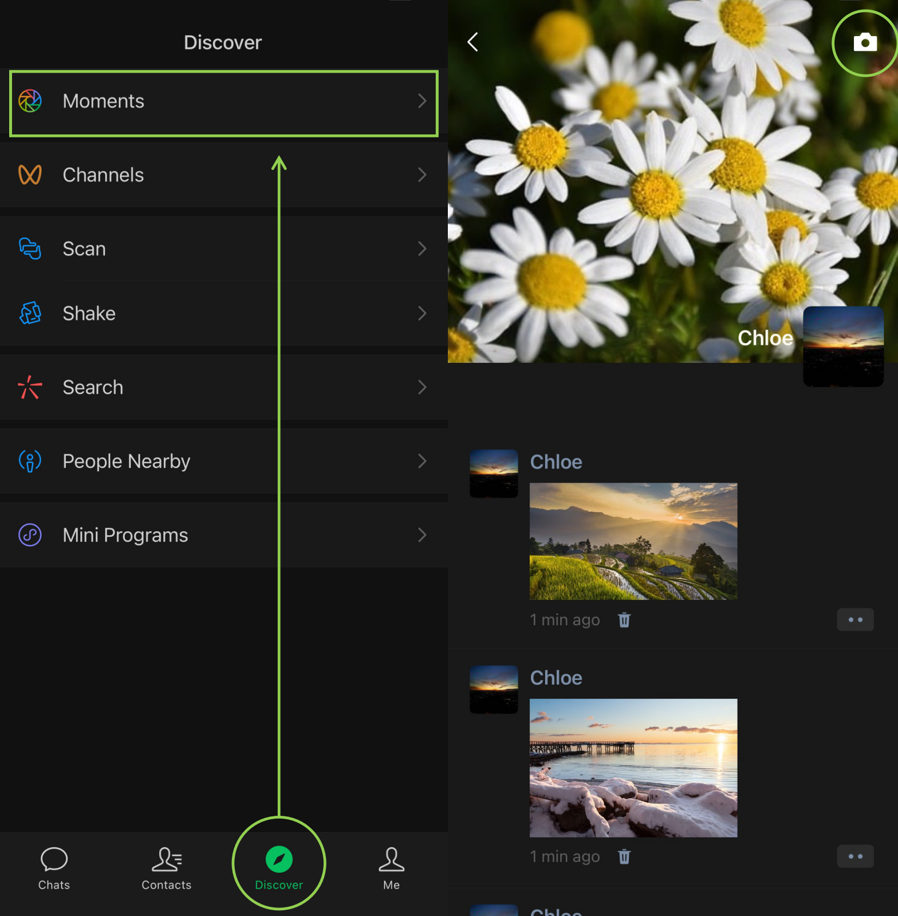Open the Scan icon entry
The width and height of the screenshot is (898, 916).
(x=30, y=248)
